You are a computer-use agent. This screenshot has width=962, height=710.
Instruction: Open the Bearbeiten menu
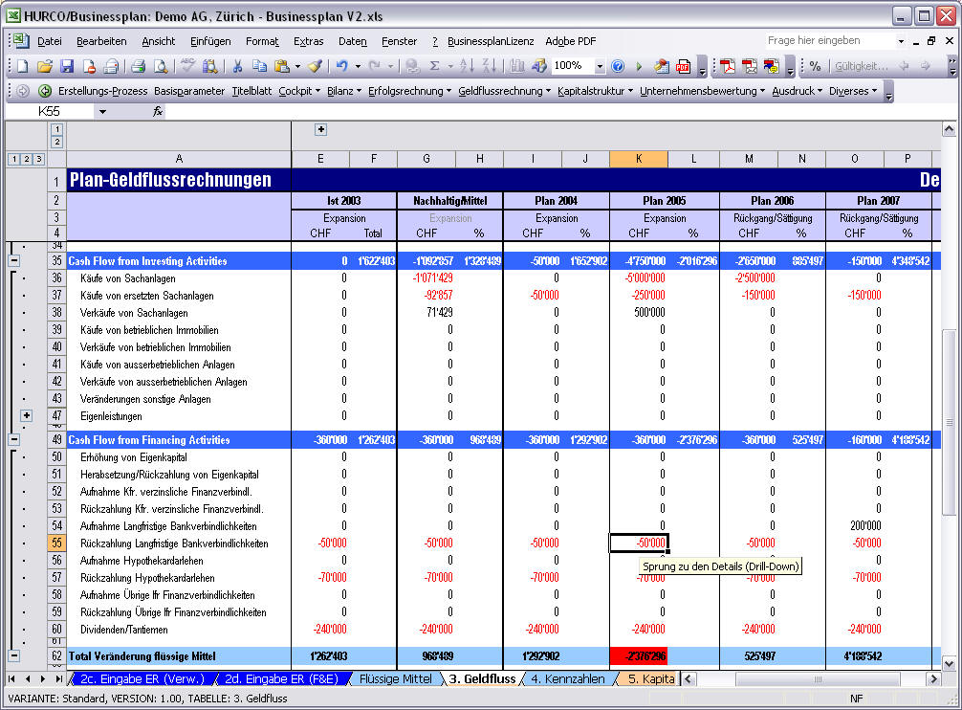pos(101,41)
